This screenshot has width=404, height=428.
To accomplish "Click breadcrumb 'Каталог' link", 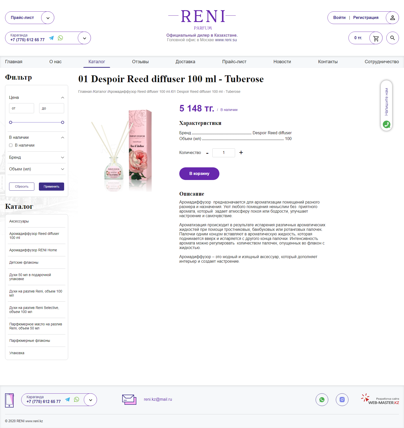I will [x=100, y=92].
